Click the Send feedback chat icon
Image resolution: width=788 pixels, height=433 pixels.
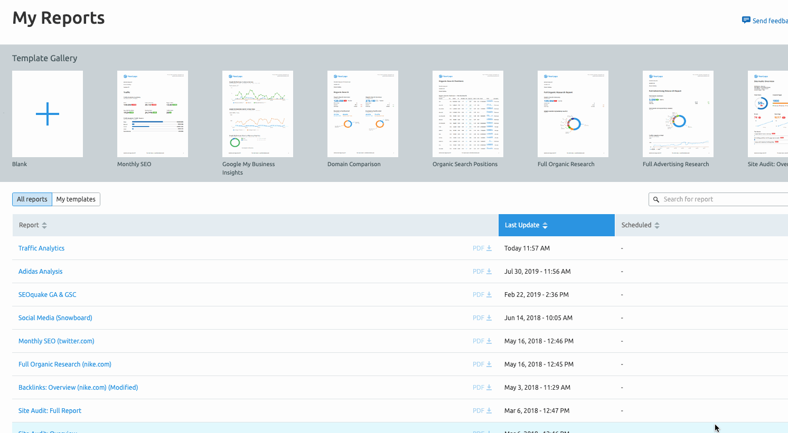point(746,21)
